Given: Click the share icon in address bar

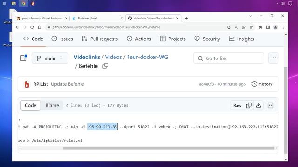Looking at the screenshot, I should pyautogui.click(x=244, y=27).
